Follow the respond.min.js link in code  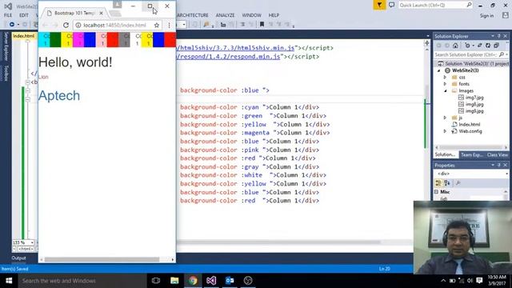coord(228,57)
